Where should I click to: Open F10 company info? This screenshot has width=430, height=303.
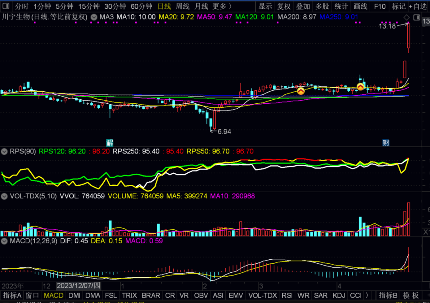tap(379, 6)
